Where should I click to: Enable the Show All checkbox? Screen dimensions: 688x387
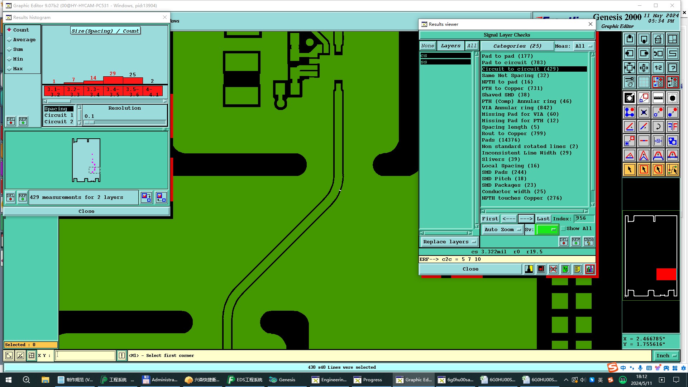(563, 229)
